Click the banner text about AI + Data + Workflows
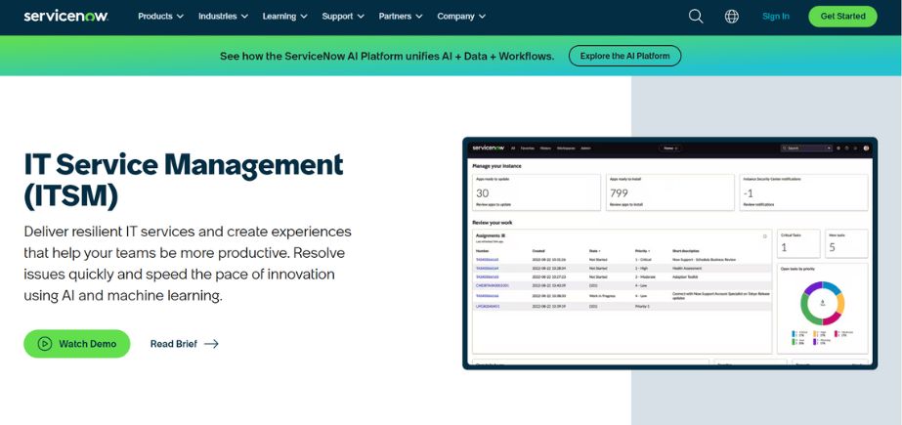902x425 pixels. point(387,56)
